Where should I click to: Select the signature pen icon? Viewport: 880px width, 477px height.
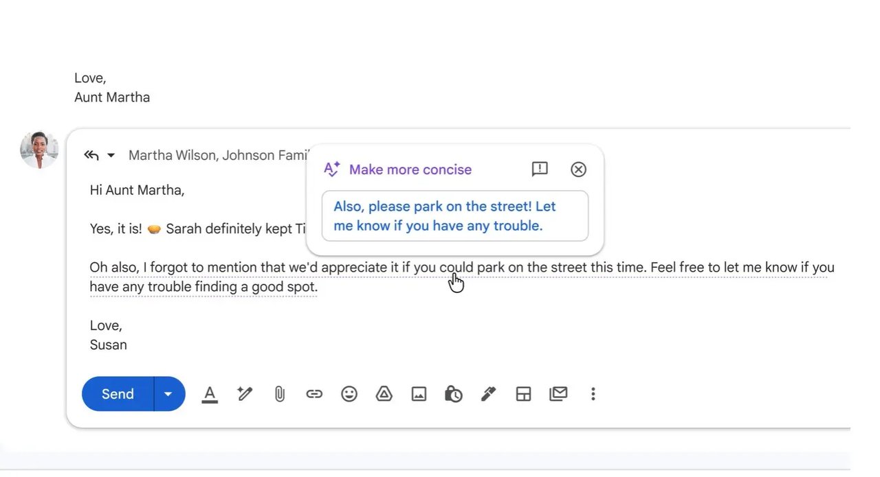[488, 394]
